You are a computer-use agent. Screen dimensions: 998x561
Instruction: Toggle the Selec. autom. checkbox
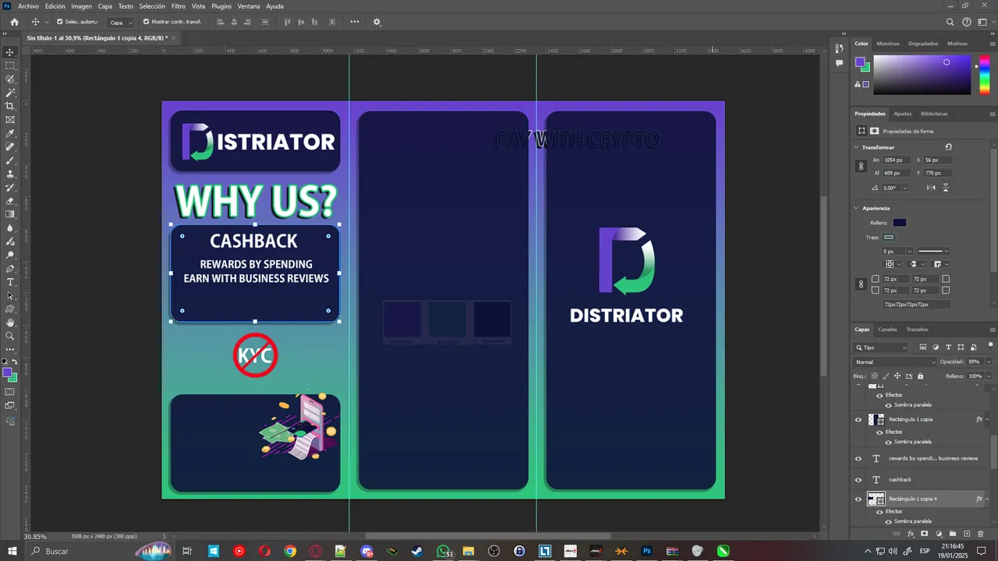click(x=59, y=22)
